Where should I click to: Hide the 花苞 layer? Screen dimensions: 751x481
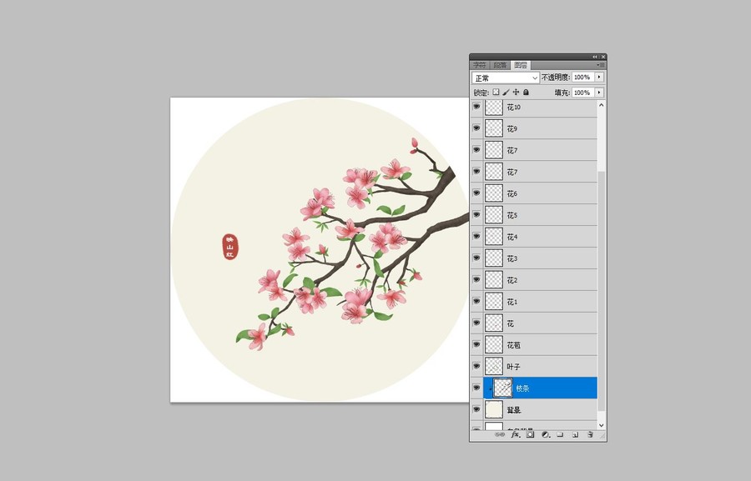click(476, 344)
